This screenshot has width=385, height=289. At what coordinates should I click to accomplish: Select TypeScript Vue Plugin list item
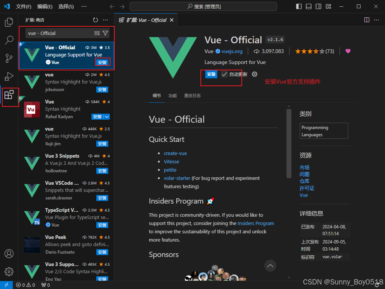coord(66,218)
